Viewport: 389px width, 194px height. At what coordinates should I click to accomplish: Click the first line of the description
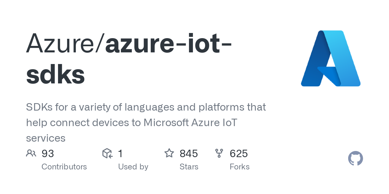click(x=146, y=107)
